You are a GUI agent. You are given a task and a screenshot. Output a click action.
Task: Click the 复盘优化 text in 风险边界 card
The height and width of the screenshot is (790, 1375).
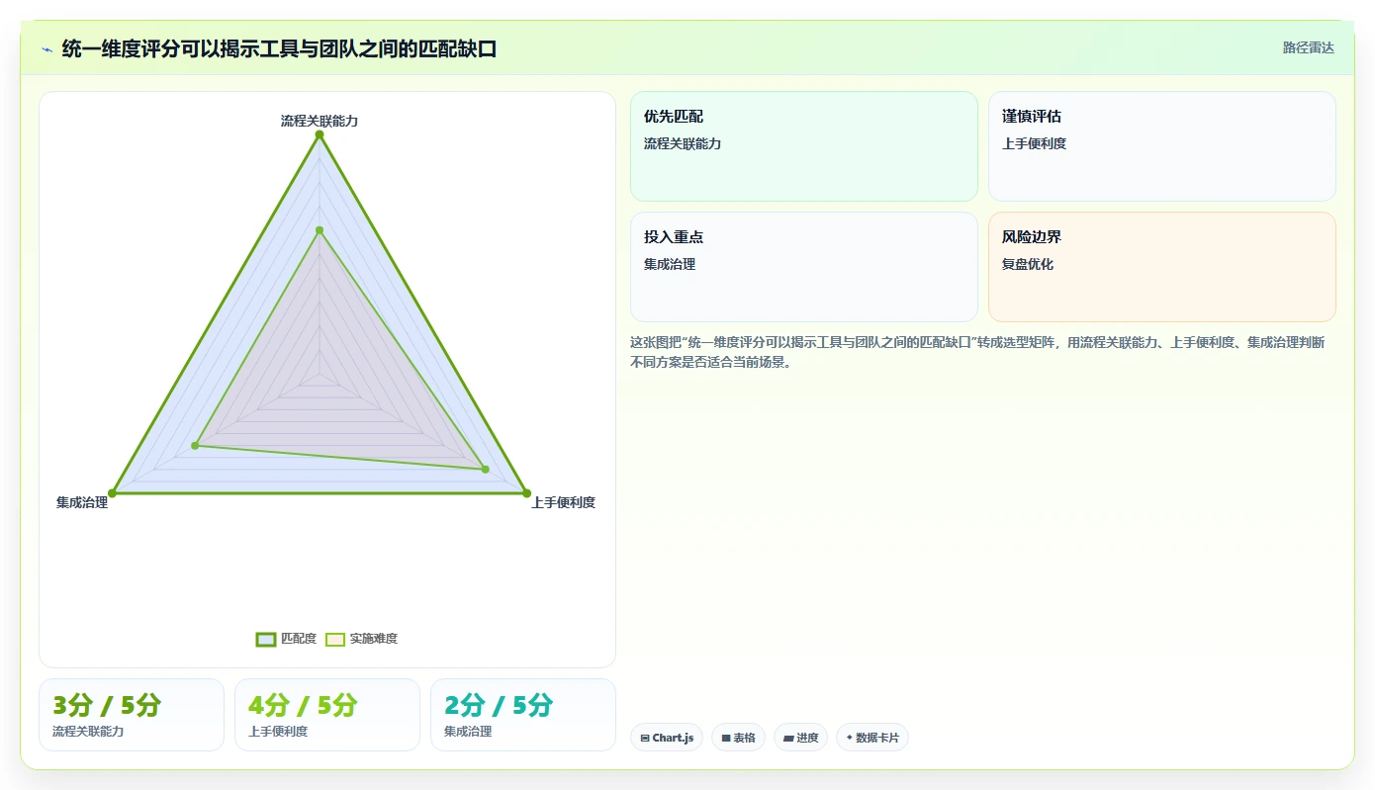(1028, 264)
